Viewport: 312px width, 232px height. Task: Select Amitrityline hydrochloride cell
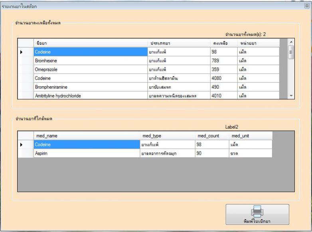click(x=91, y=95)
